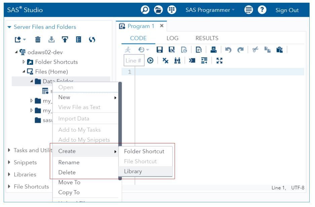Click the Cut scissors icon
Screen dimensions: 315x207
255,49
